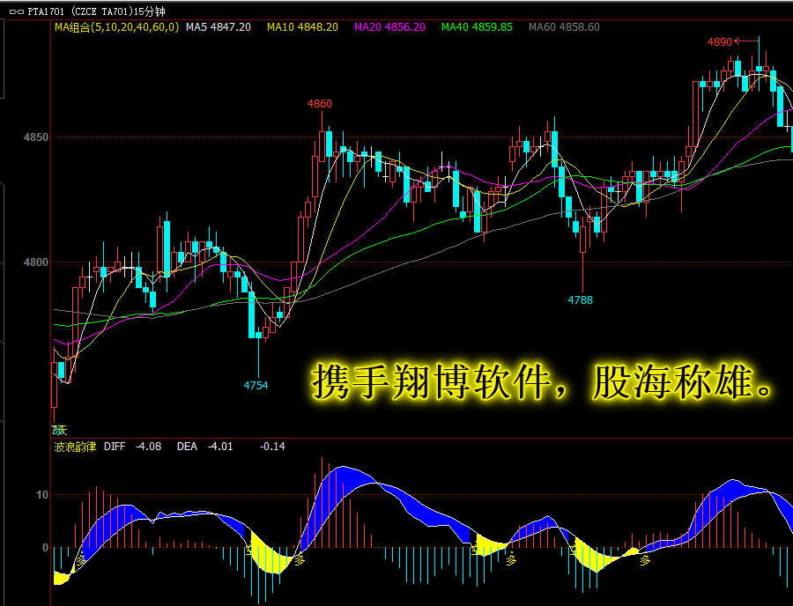Image resolution: width=793 pixels, height=606 pixels.
Task: Click the 4788 low price label
Action: point(580,300)
